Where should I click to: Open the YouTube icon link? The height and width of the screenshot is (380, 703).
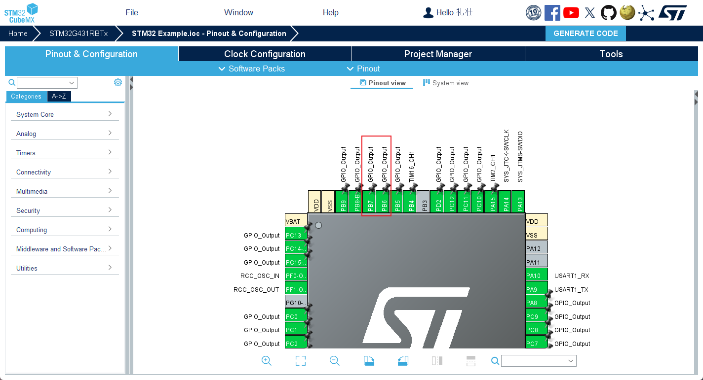(571, 13)
